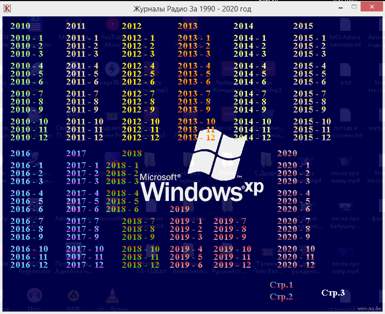Open issue 2011 - 10

point(85,121)
